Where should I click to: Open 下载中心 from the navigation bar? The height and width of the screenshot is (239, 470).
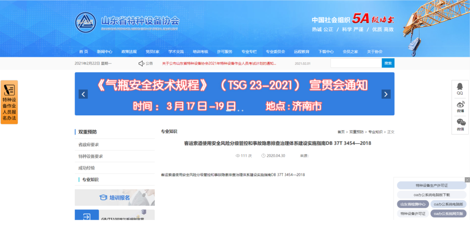click(326, 51)
